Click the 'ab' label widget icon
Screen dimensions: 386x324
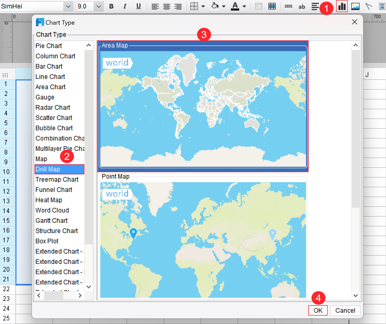(302, 7)
